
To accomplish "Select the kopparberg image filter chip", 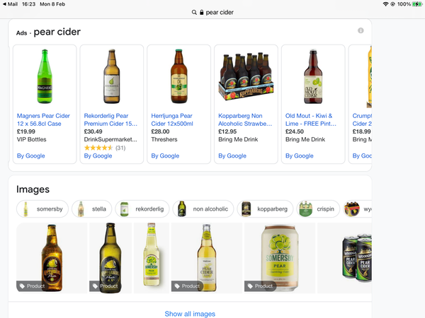I will tap(265, 209).
